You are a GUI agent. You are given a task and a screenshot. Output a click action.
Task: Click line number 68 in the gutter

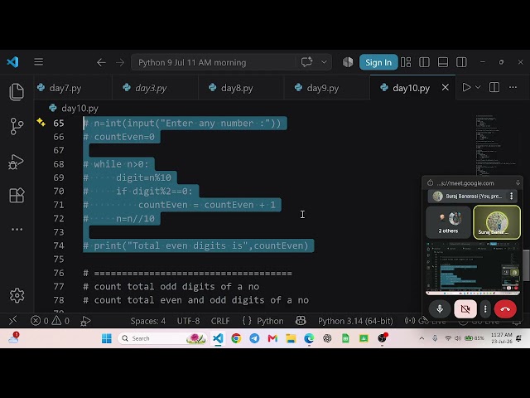pos(59,164)
